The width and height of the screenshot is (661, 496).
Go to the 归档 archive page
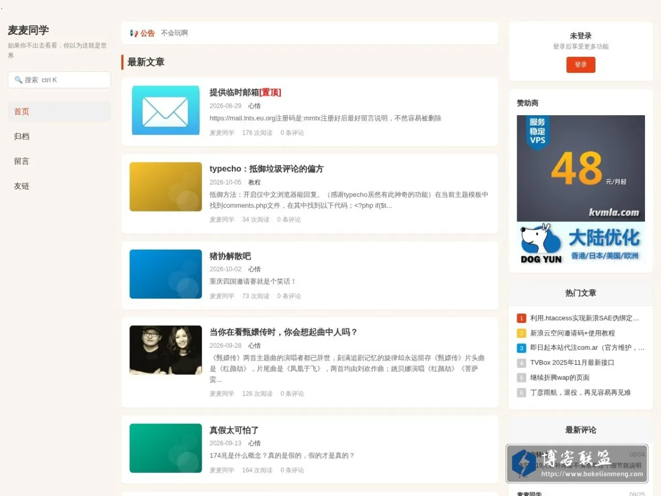coord(59,136)
